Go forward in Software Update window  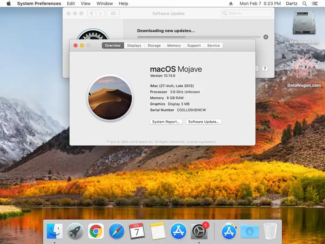100,13
